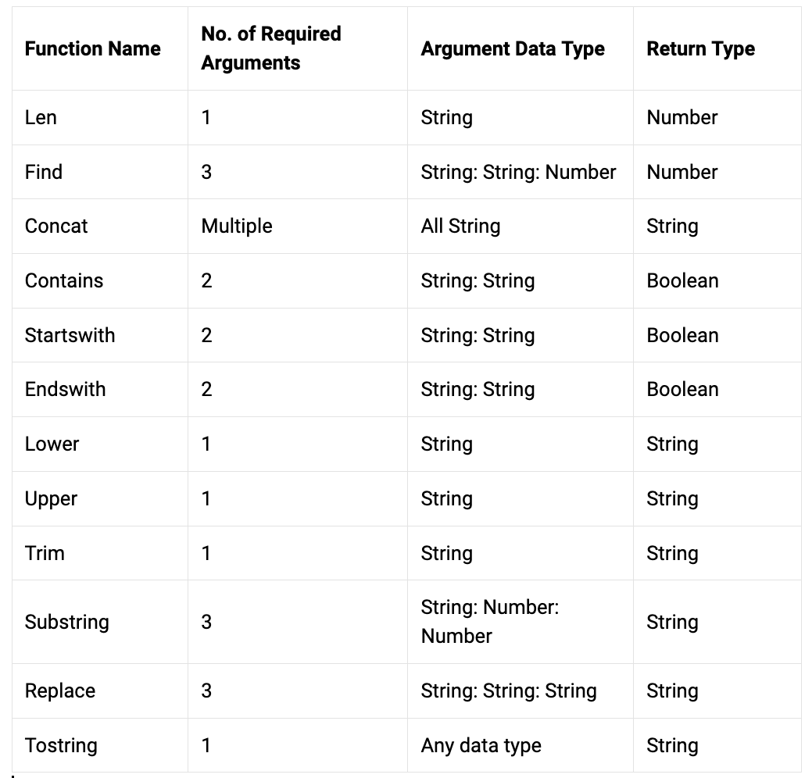Select the "Any data type" cell

click(481, 745)
